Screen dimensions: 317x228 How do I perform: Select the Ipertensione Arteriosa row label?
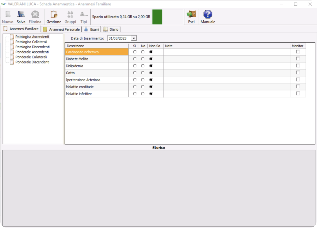97,80
